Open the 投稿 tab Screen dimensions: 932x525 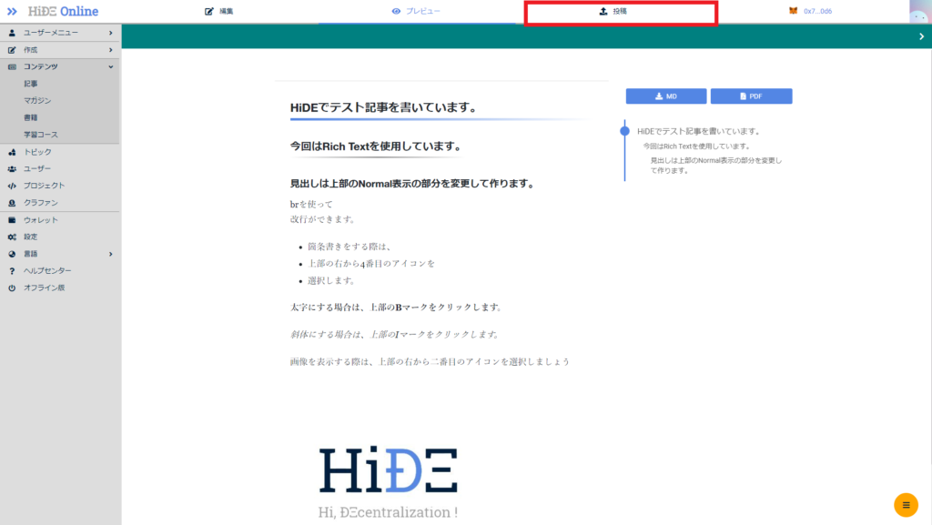tap(613, 11)
